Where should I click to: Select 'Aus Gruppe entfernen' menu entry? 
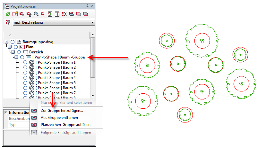59,118
